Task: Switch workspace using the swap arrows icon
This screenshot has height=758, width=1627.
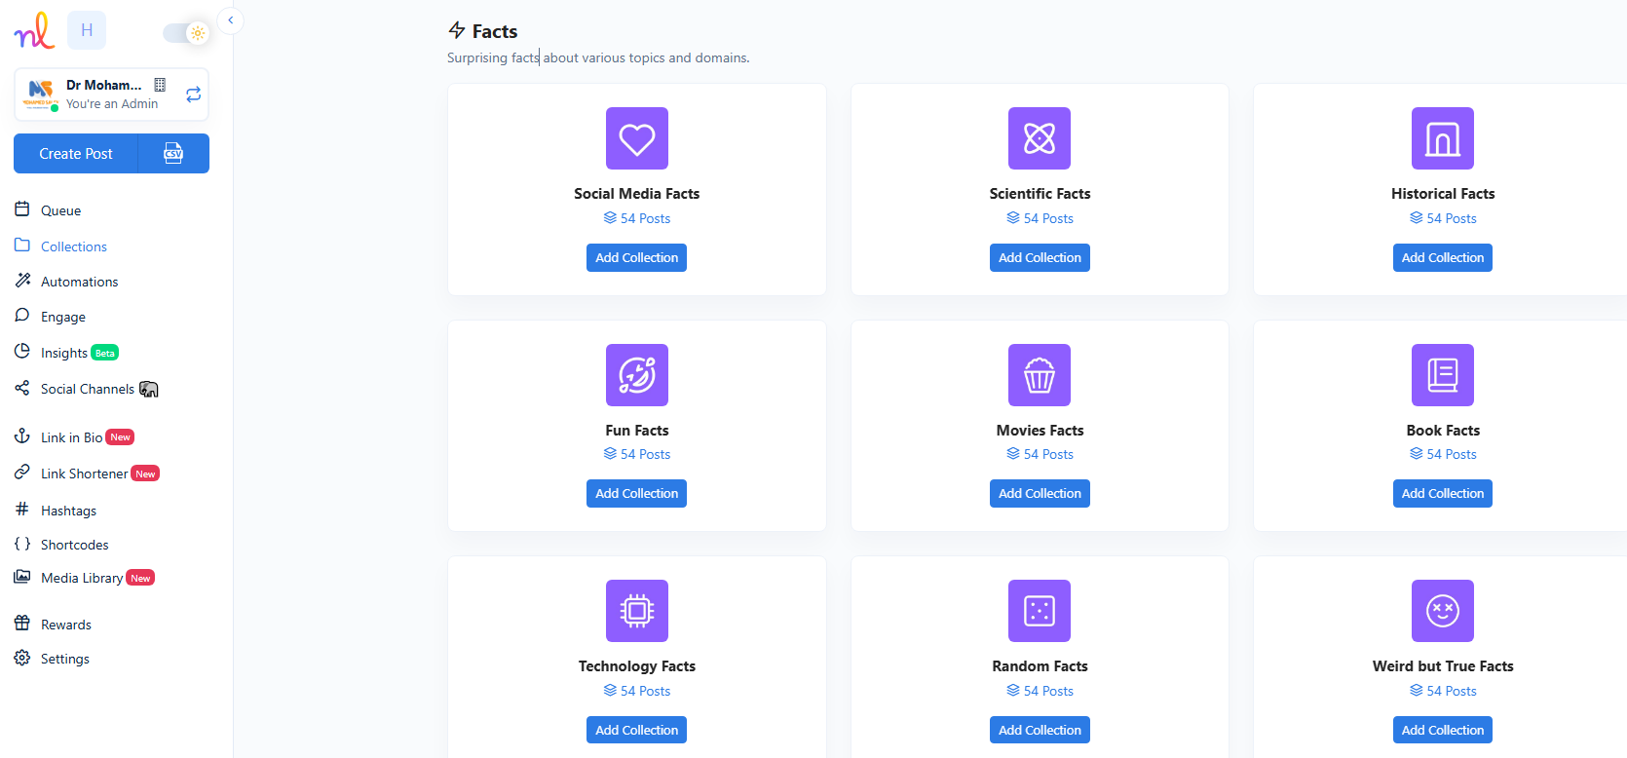Action: tap(193, 95)
